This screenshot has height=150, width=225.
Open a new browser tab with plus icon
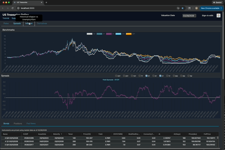pos(46,2)
